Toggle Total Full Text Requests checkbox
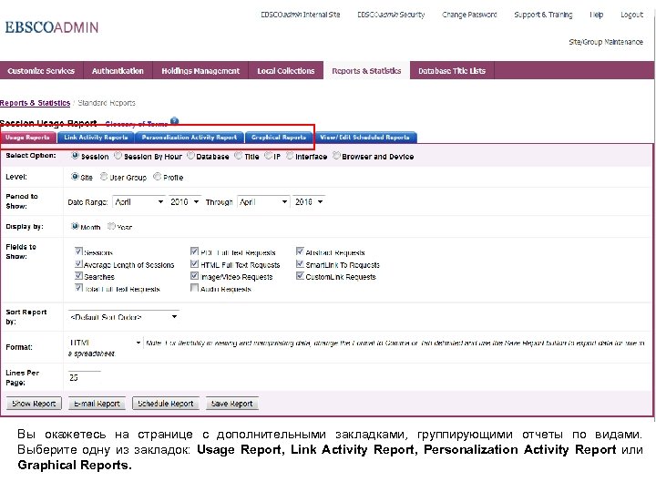The image size is (656, 492). pos(78,288)
